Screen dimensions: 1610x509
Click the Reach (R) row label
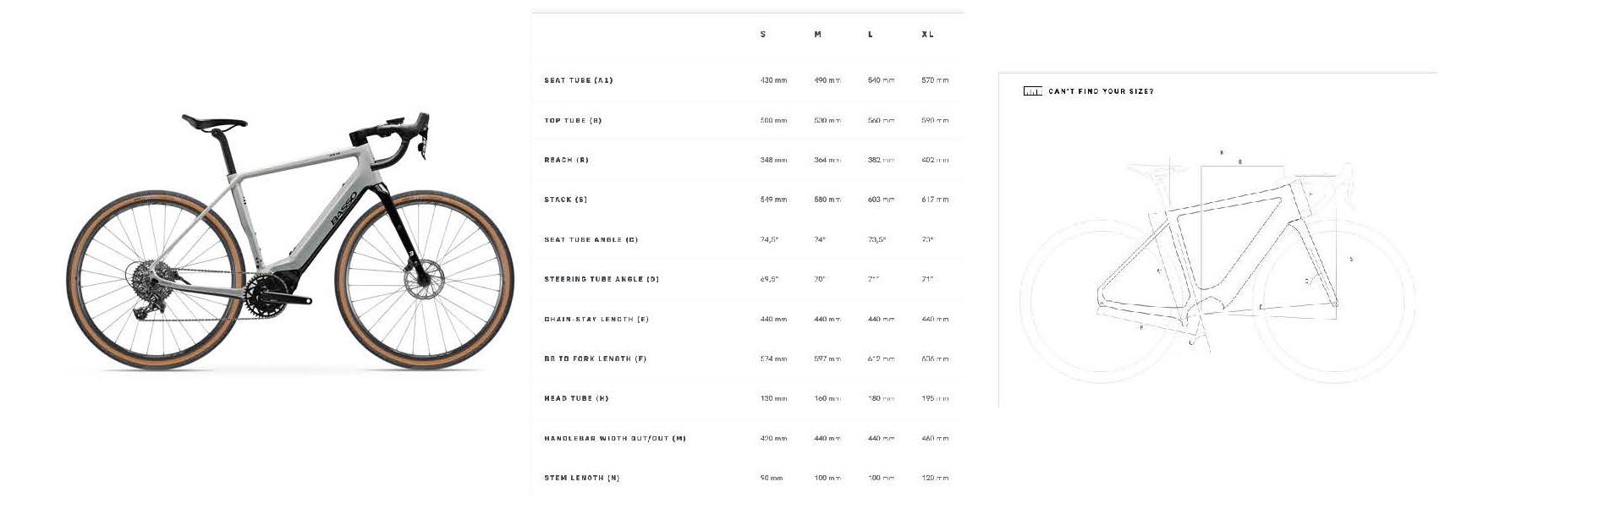pyautogui.click(x=567, y=160)
